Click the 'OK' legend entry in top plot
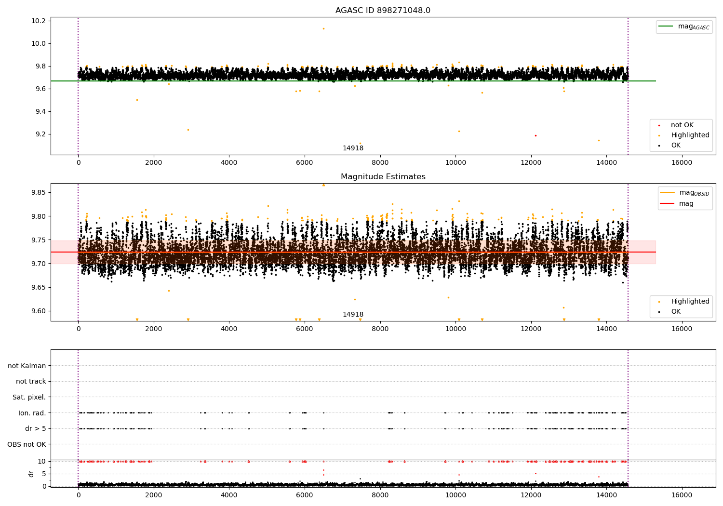 point(676,146)
